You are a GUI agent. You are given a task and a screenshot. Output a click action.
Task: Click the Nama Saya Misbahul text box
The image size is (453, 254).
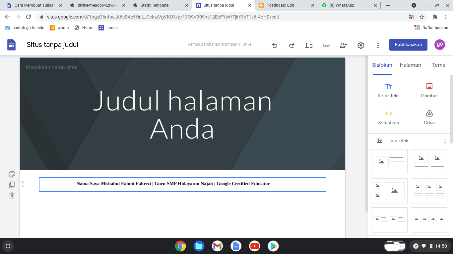click(x=182, y=184)
